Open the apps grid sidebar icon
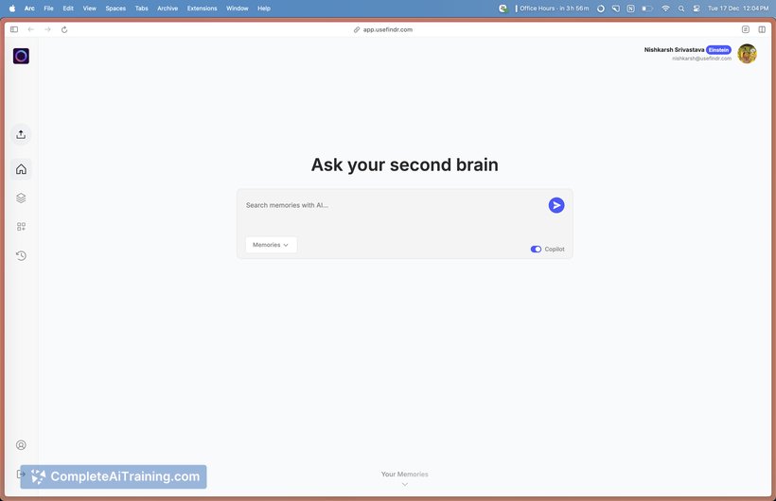The image size is (776, 501). click(x=21, y=227)
